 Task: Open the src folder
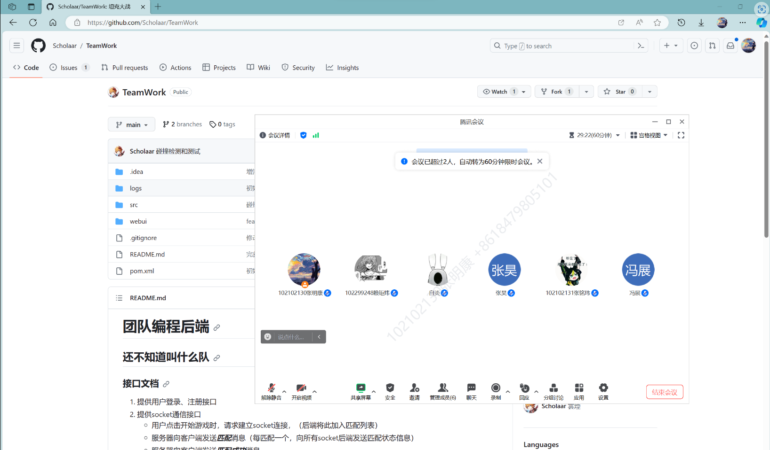click(x=134, y=205)
